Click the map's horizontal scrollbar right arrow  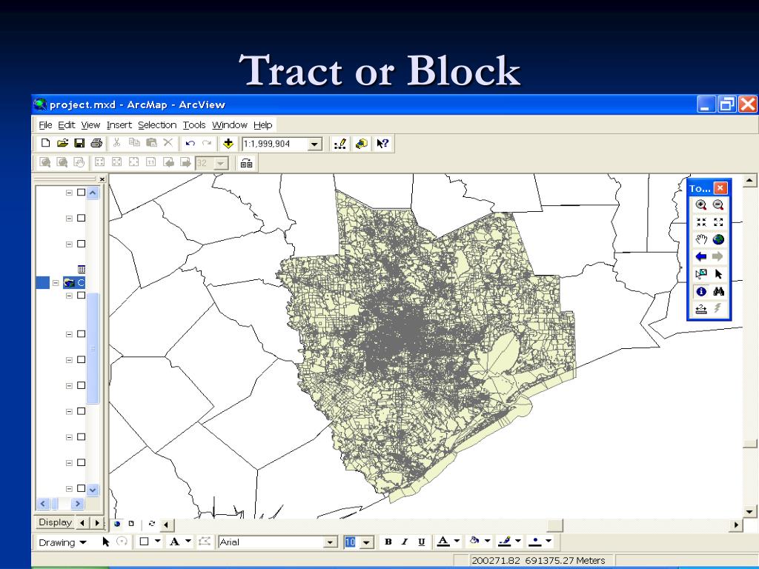[737, 525]
